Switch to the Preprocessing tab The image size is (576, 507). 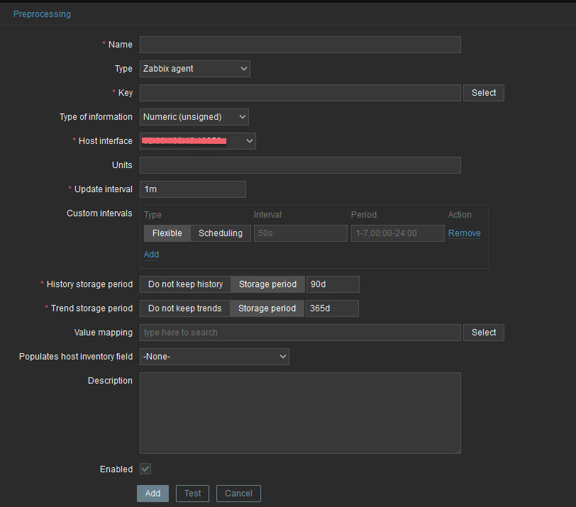tap(42, 13)
